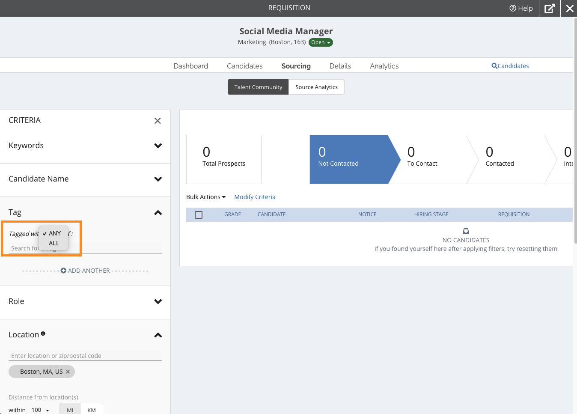Expand the Candidate Name section
577x414 pixels.
click(158, 179)
